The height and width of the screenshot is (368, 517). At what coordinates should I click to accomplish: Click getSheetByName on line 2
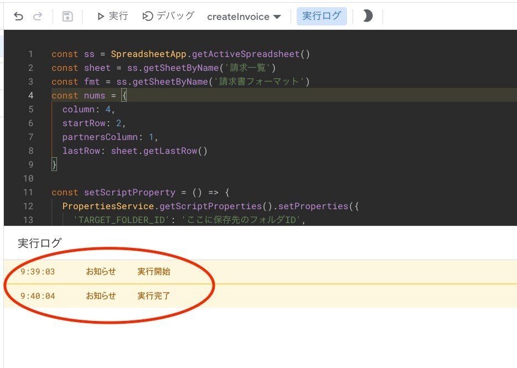[x=181, y=68]
